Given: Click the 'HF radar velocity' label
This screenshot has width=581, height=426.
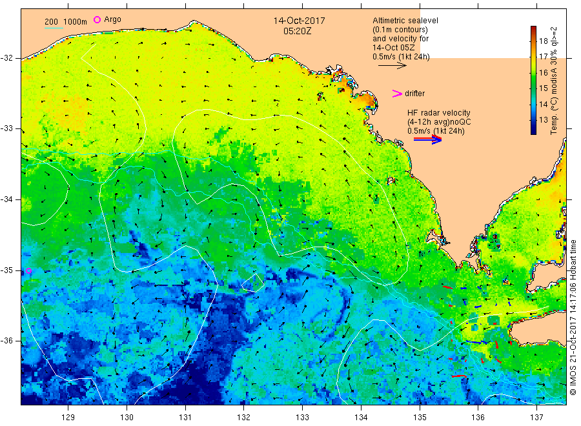Looking at the screenshot, I should tap(439, 112).
